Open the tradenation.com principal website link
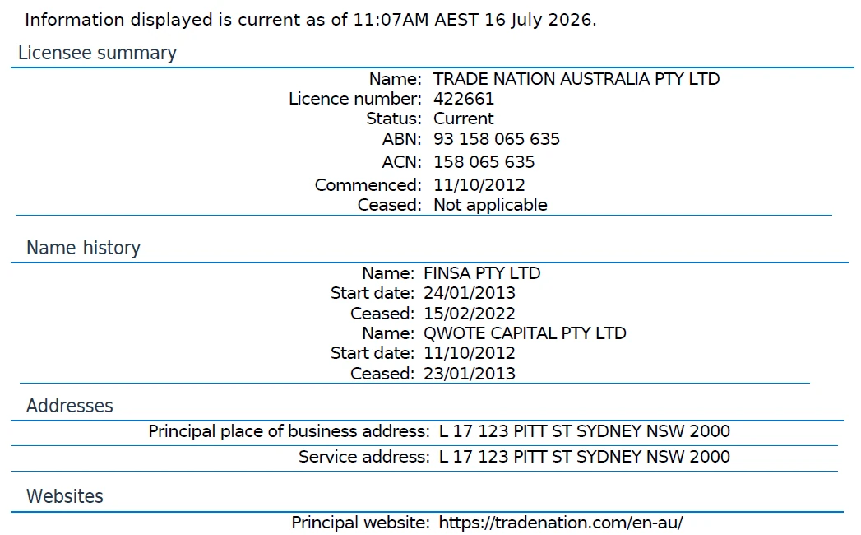This screenshot has height=535, width=861. point(561,523)
